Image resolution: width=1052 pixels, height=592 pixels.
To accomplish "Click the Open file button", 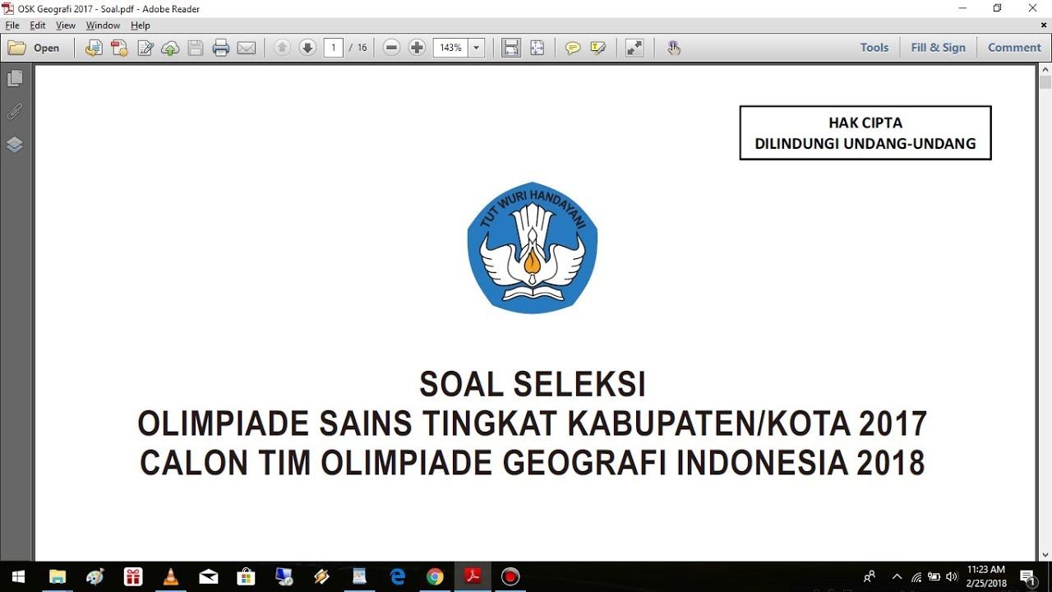I will click(34, 48).
